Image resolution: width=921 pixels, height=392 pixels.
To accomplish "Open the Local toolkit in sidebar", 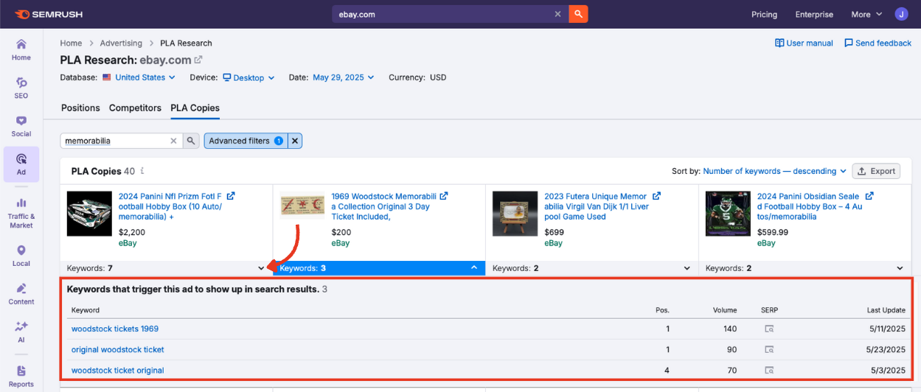I will (21, 255).
